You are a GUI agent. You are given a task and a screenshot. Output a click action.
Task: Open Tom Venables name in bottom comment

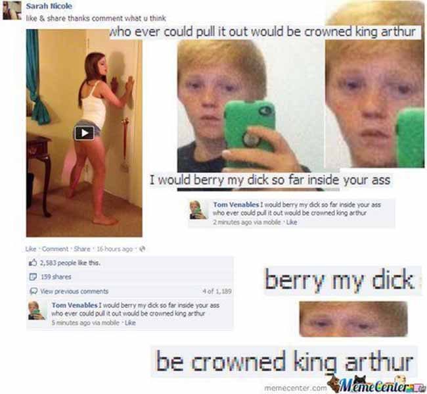(75, 305)
